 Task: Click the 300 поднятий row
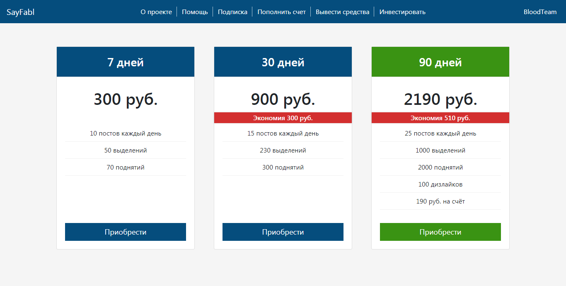(x=283, y=167)
